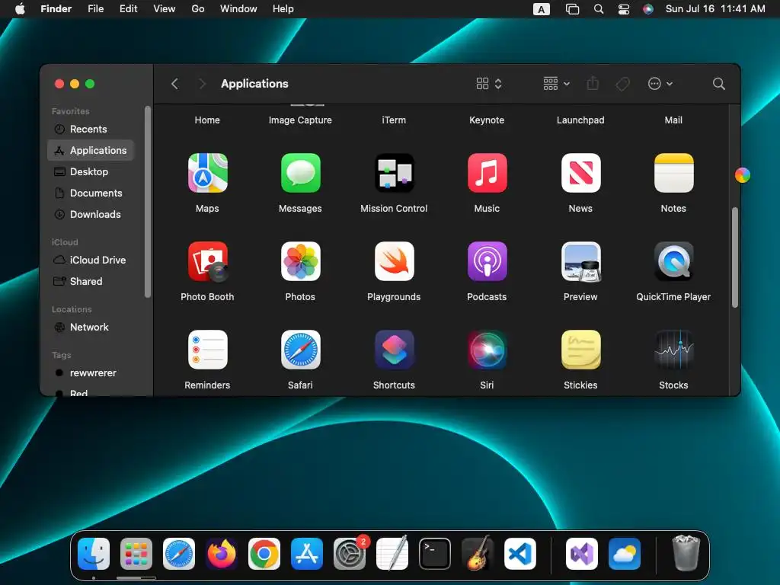
Task: Open the icon view switcher dropdown
Action: pyautogui.click(x=489, y=84)
